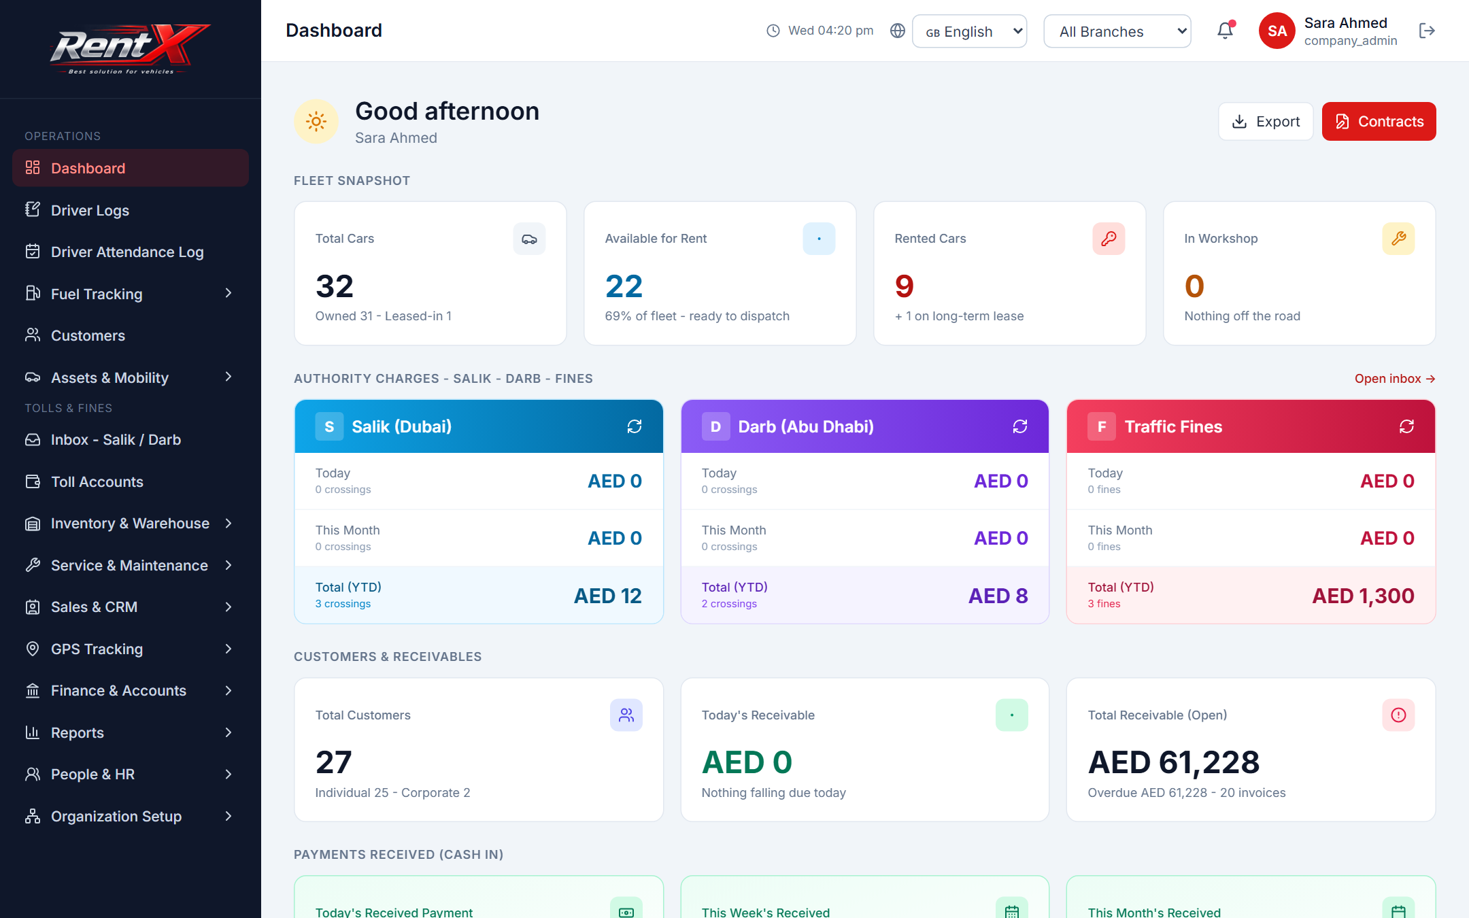Follow the Open inbox link
Screen dimensions: 1469x918
point(1395,379)
